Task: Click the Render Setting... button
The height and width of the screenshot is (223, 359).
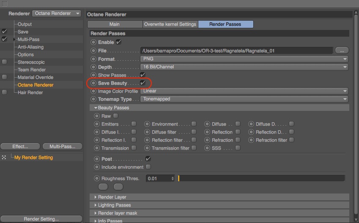Action: [x=41, y=219]
